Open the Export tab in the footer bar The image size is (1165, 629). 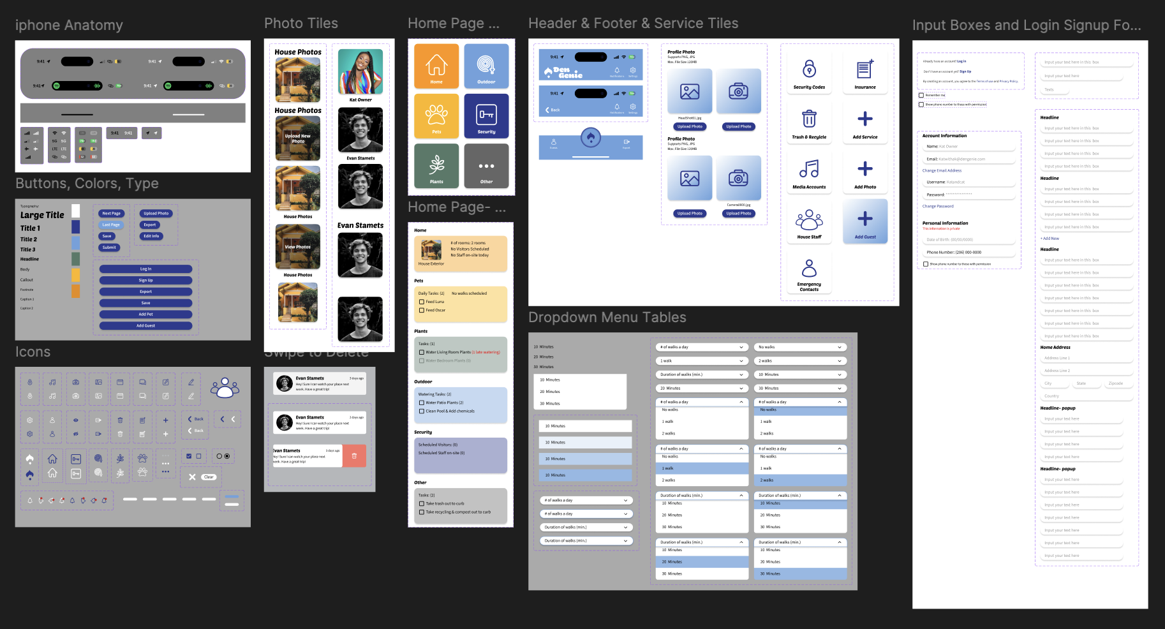[627, 144]
